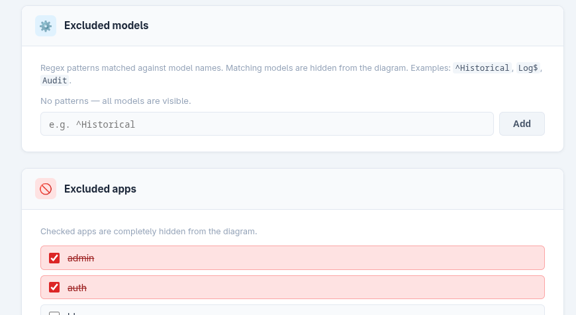Click the Excluded apps section title
Image resolution: width=576 pixels, height=315 pixels.
[100, 189]
